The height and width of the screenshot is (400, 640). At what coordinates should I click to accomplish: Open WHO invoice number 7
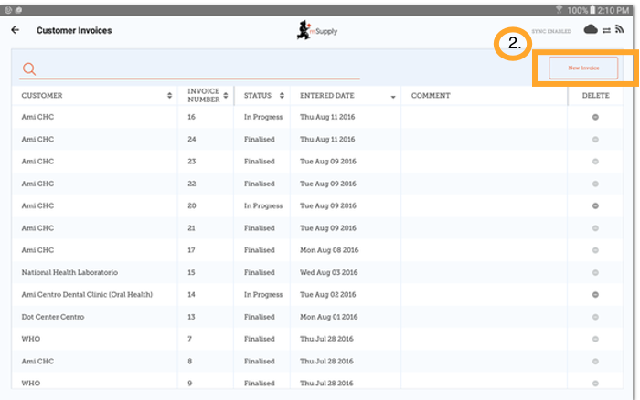tap(31, 339)
